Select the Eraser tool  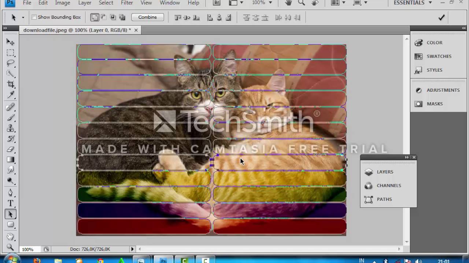coord(10,149)
